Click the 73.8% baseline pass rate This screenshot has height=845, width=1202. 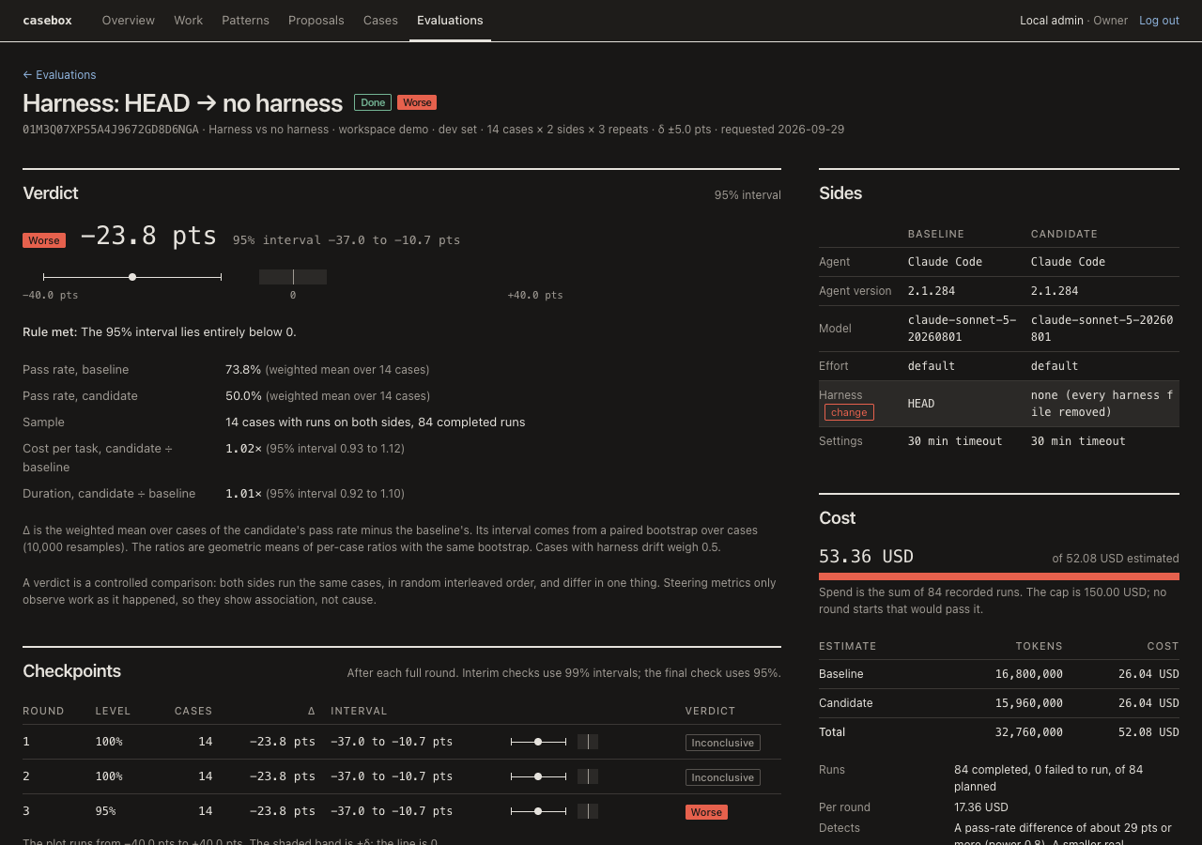[x=243, y=370]
